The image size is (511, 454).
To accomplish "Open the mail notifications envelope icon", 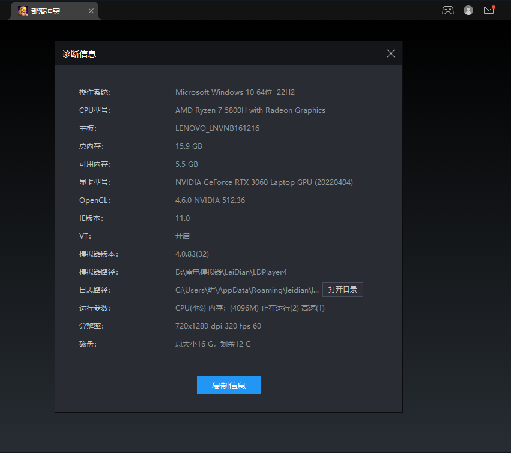I will pos(489,10).
